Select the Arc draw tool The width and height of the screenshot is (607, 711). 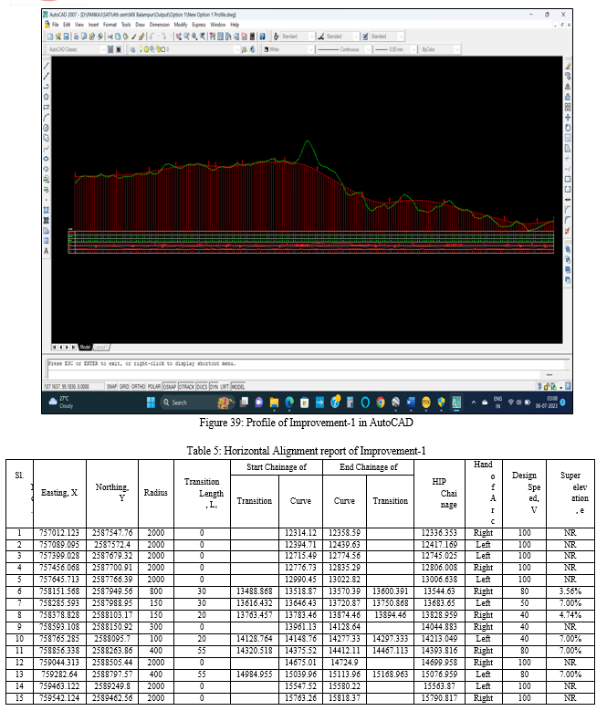tap(47, 118)
